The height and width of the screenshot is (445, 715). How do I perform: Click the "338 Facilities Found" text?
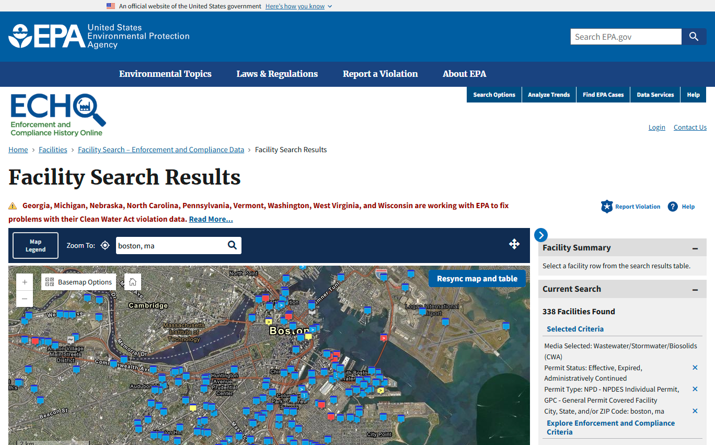[x=579, y=311]
